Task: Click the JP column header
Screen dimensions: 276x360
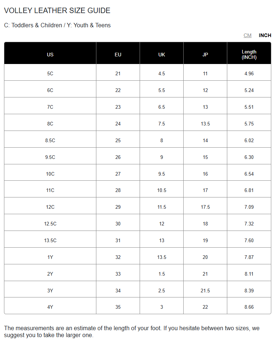Action: (x=205, y=55)
